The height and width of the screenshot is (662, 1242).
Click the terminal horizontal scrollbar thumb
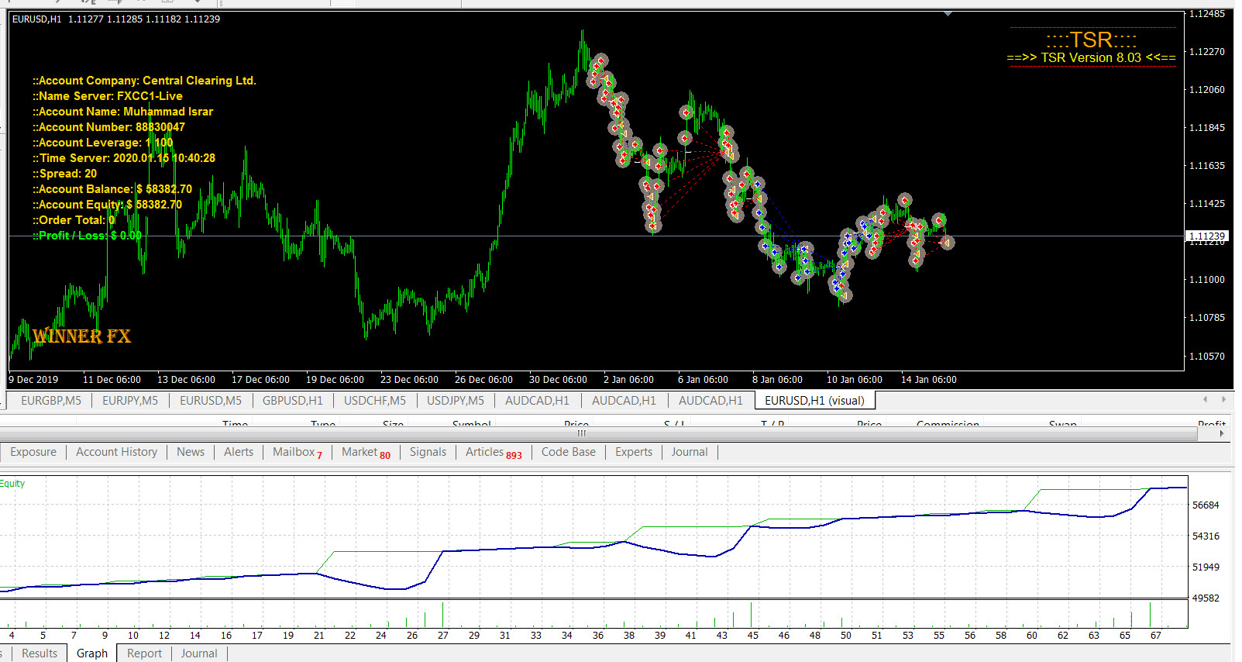[x=581, y=433]
